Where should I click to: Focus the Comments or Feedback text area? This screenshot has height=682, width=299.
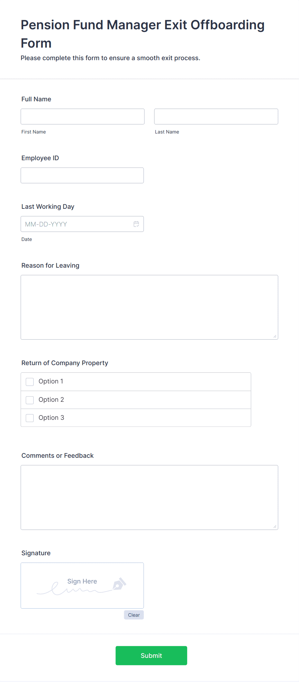pyautogui.click(x=149, y=497)
